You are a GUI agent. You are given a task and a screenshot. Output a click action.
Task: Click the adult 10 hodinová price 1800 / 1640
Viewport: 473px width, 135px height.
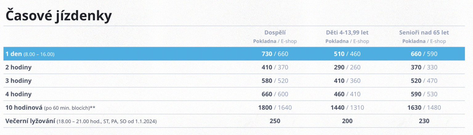275,108
